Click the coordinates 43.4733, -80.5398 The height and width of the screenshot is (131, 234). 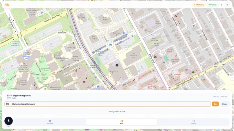220,97
